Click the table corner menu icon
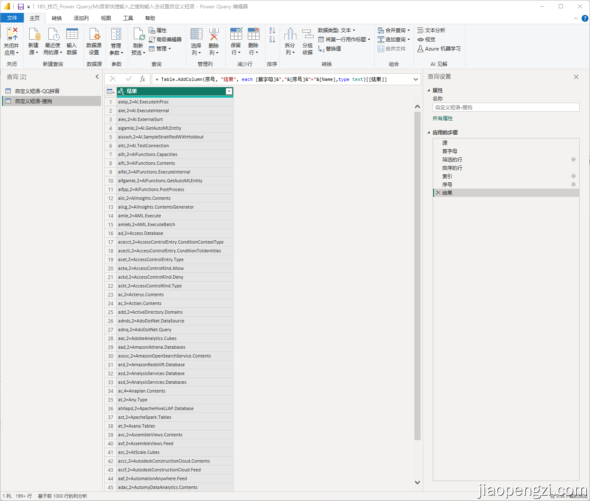The width and height of the screenshot is (590, 501). (111, 91)
